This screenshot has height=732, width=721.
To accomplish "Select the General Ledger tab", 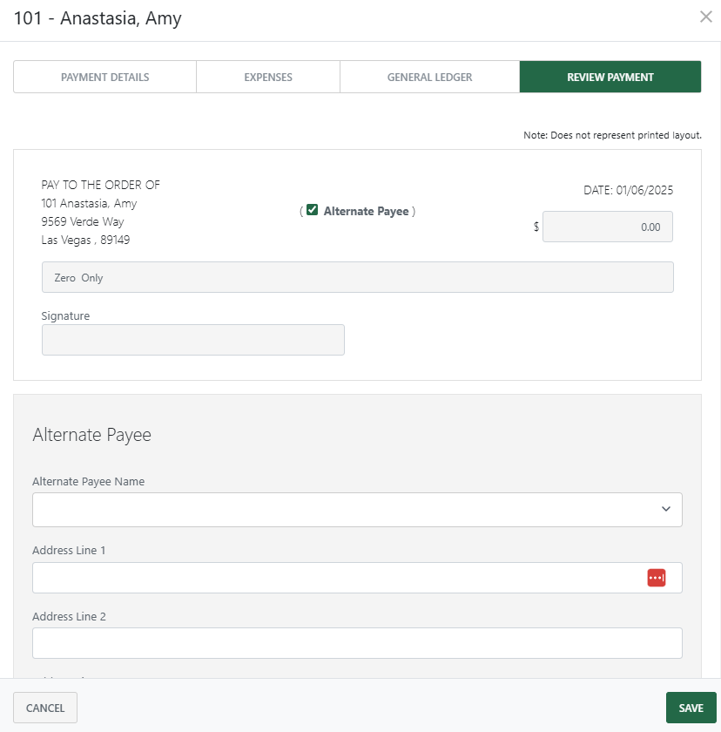I will 429,77.
